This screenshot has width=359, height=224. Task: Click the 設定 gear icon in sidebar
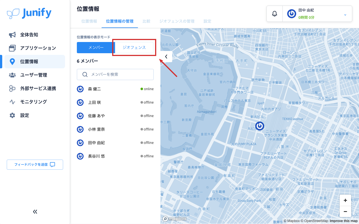[12, 115]
